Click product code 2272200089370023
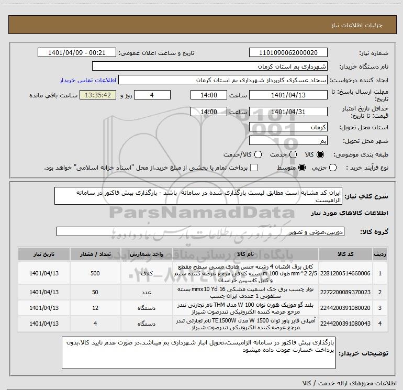 (x=345, y=292)
